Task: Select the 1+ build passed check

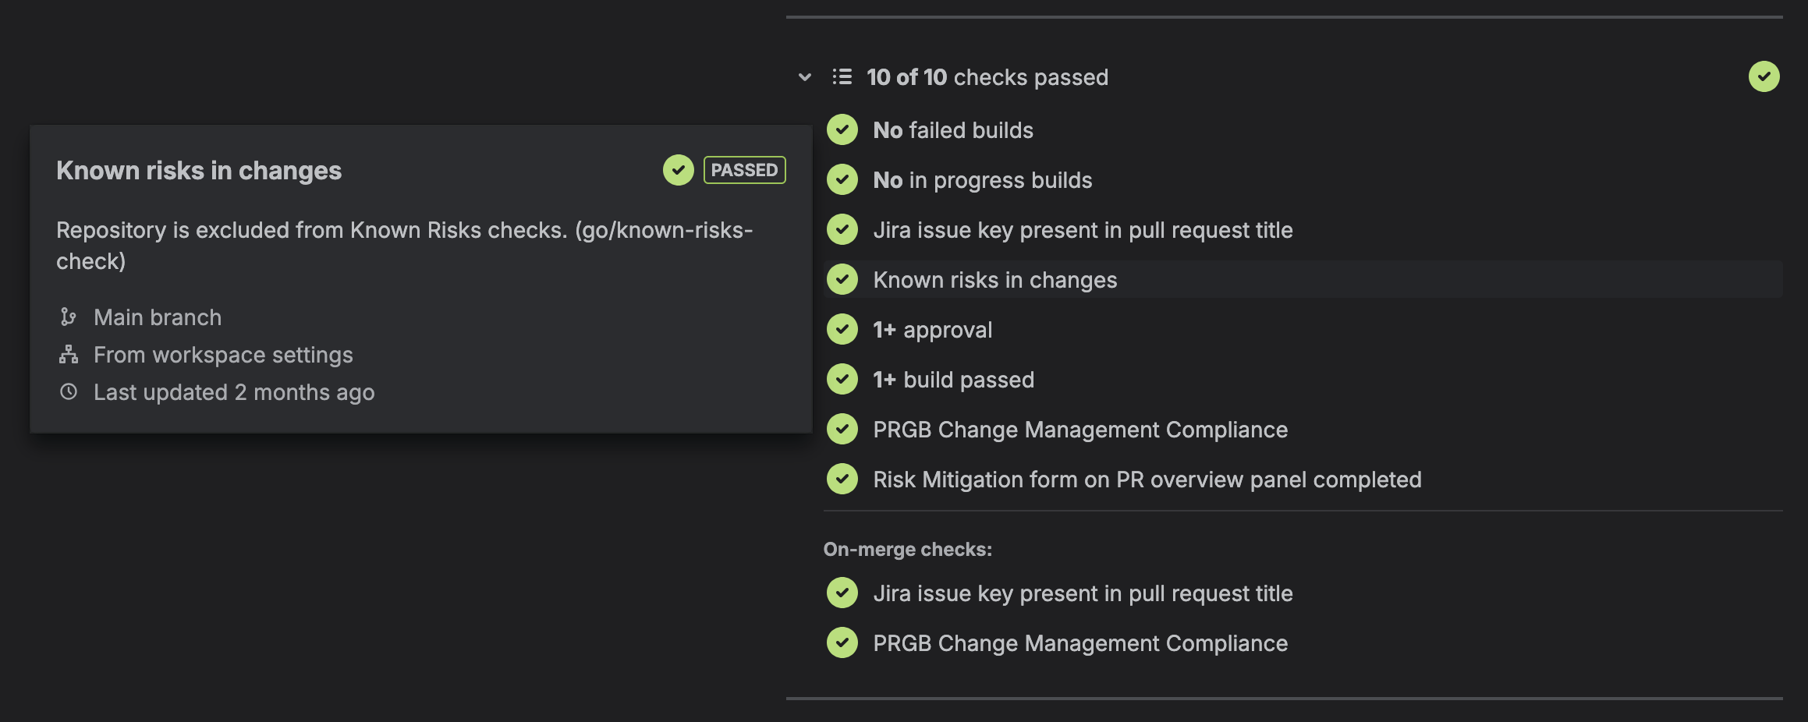Action: coord(953,380)
